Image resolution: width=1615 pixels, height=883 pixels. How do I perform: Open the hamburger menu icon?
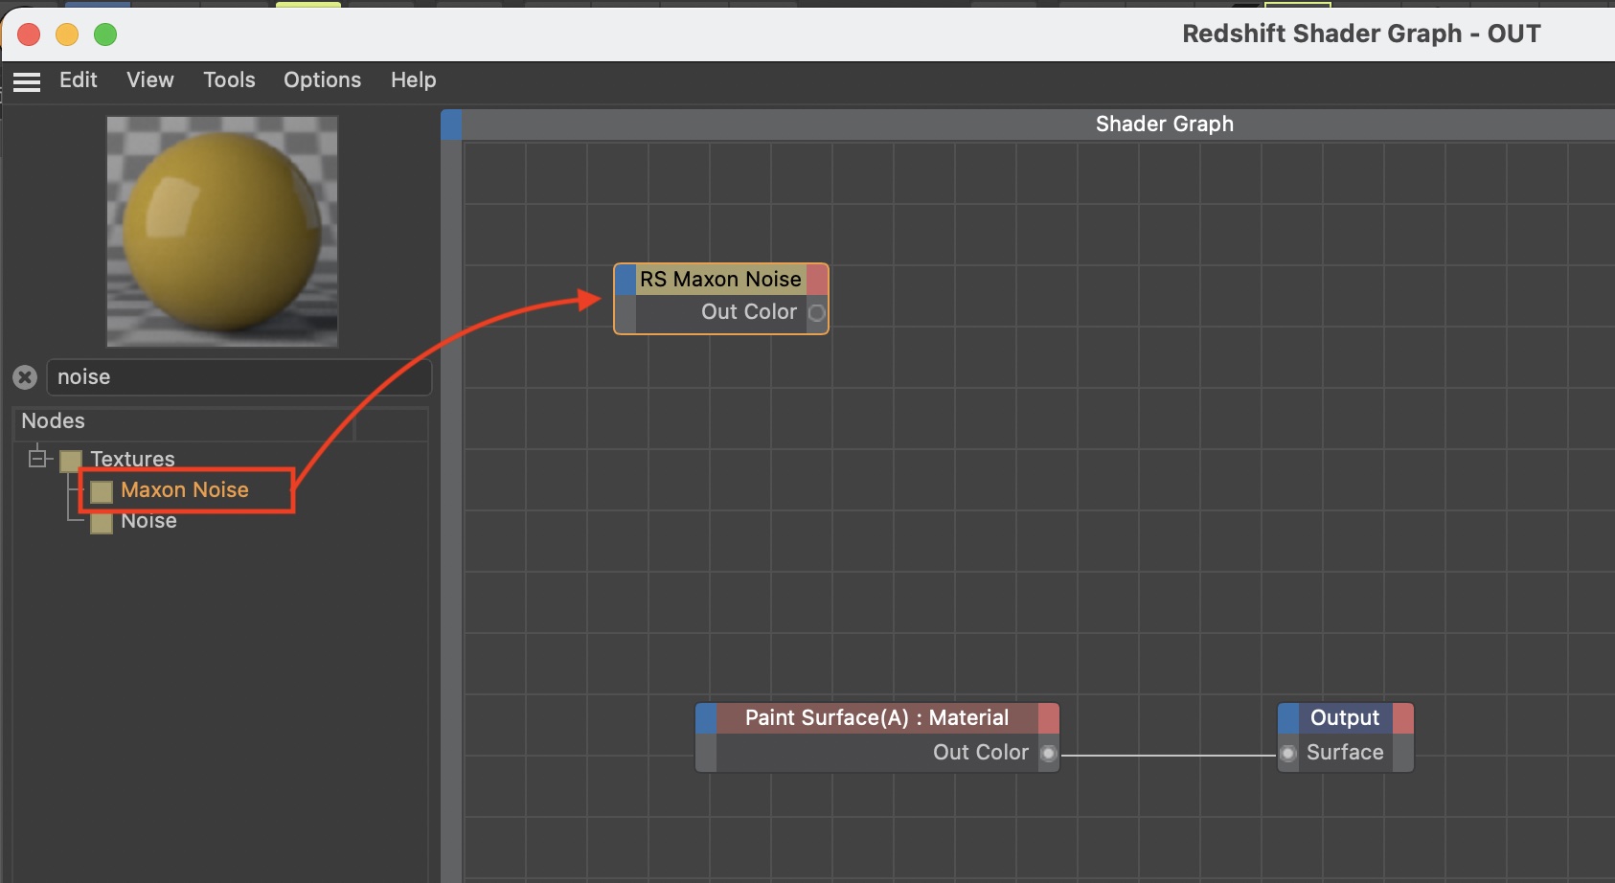click(x=27, y=81)
